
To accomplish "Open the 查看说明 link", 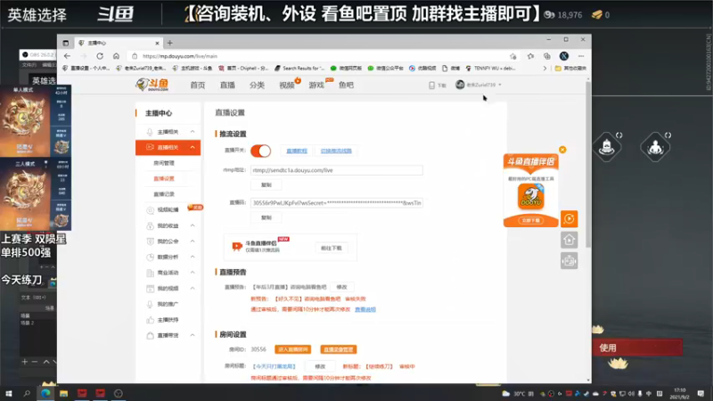I will (x=365, y=309).
